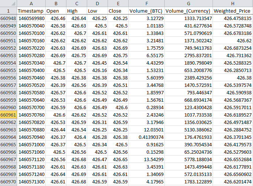Image resolution: width=253 pixels, height=186 pixels.
Task: Select volume cell 12.03501
Action: click(147, 130)
